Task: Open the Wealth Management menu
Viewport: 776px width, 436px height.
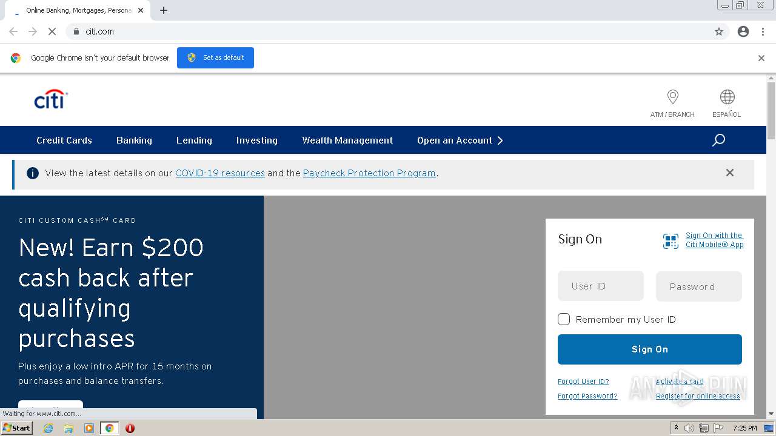Action: pos(347,140)
